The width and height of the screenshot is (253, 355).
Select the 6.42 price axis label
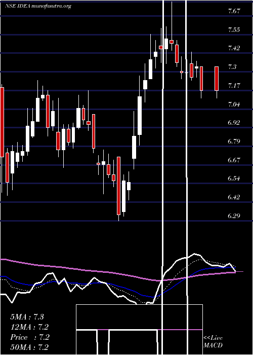pyautogui.click(x=234, y=197)
